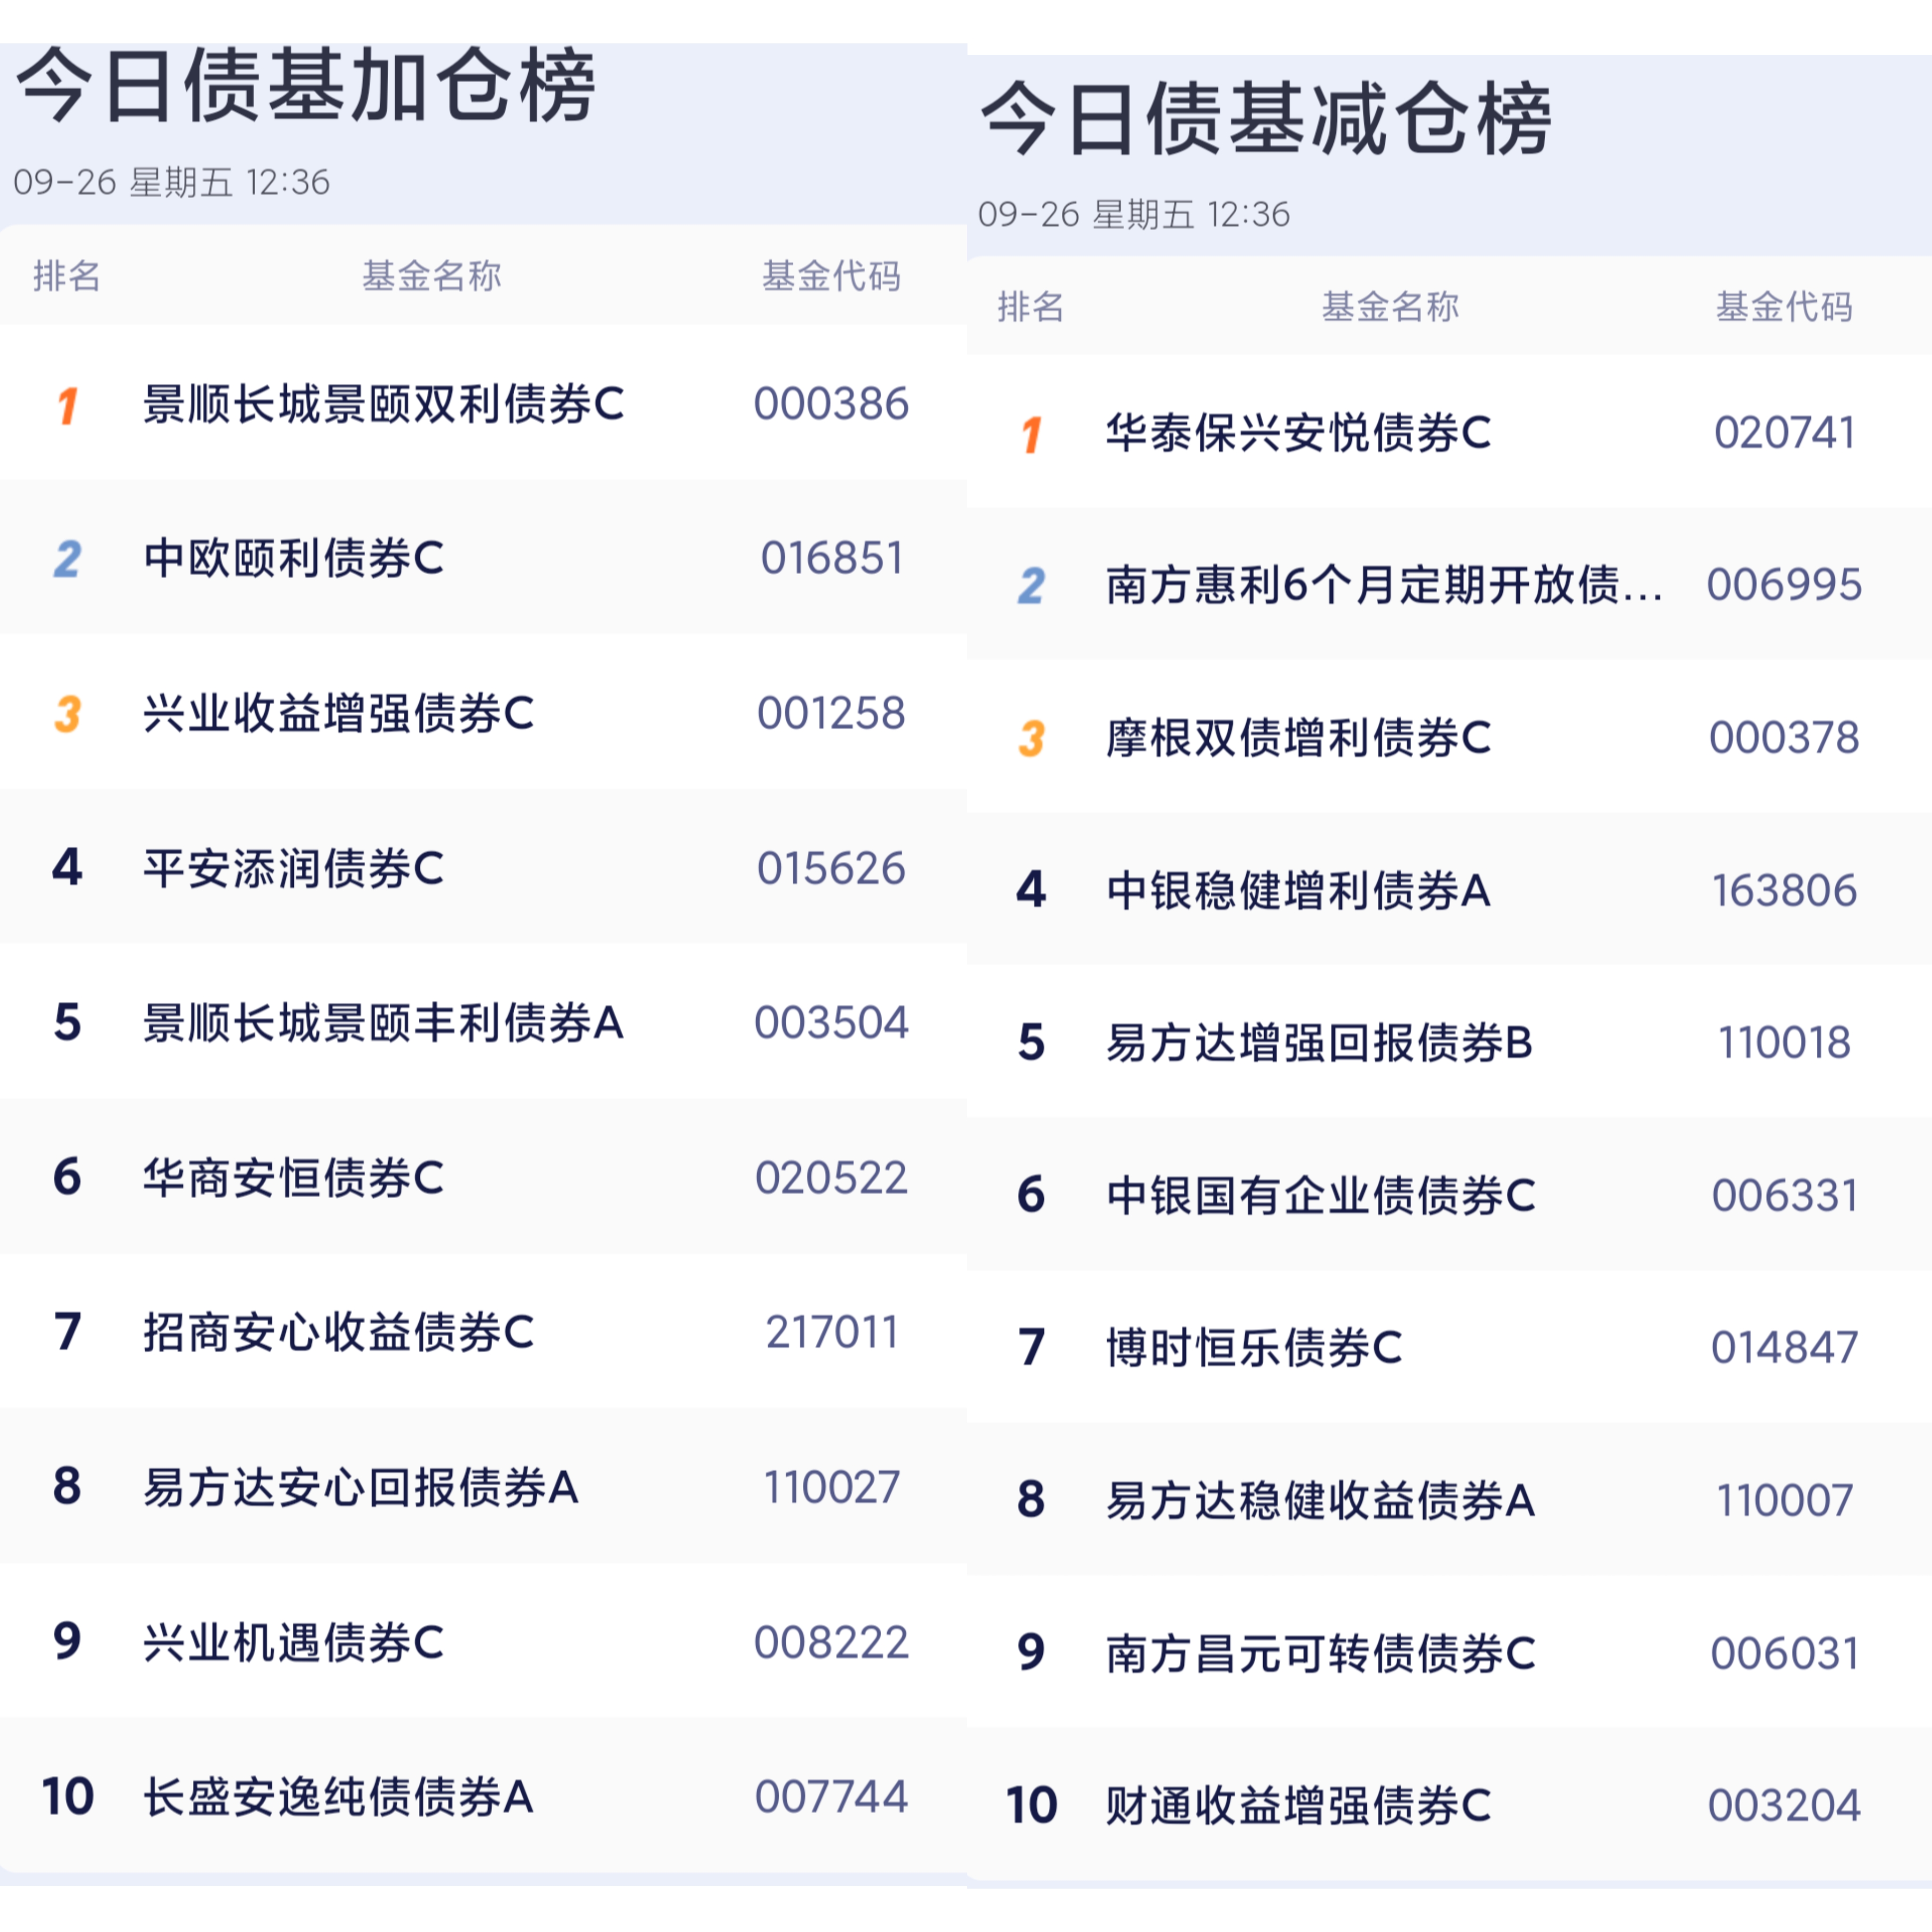Open 招商安心收益债券C fund details
Screen dimensions: 1932x1932
pyautogui.click(x=338, y=1332)
